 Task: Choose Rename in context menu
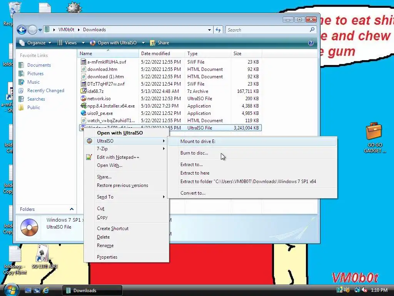click(x=127, y=246)
